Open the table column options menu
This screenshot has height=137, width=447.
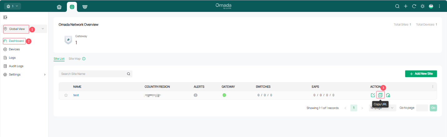coord(433,87)
